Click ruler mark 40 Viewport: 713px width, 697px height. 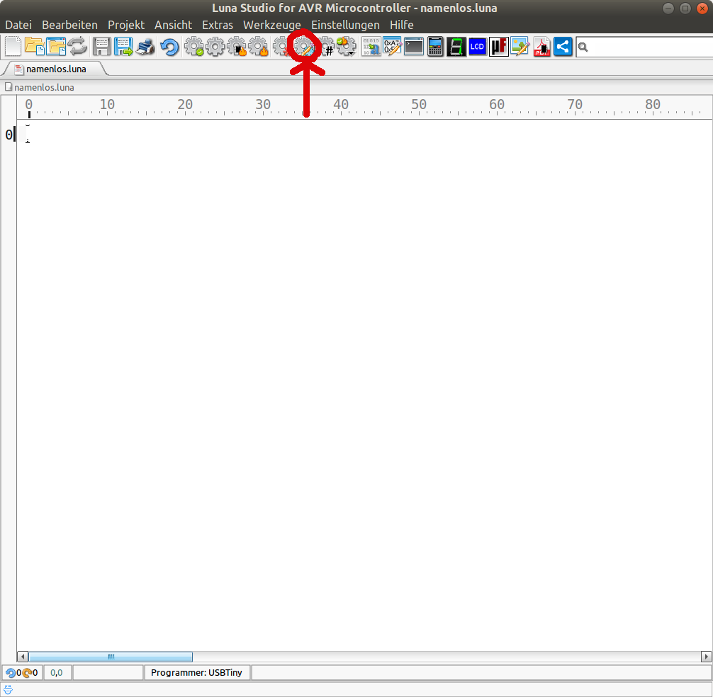pos(341,105)
